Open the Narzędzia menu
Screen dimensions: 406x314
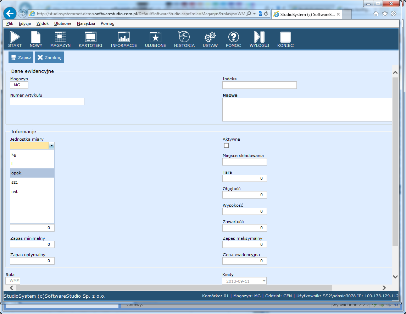pos(86,23)
